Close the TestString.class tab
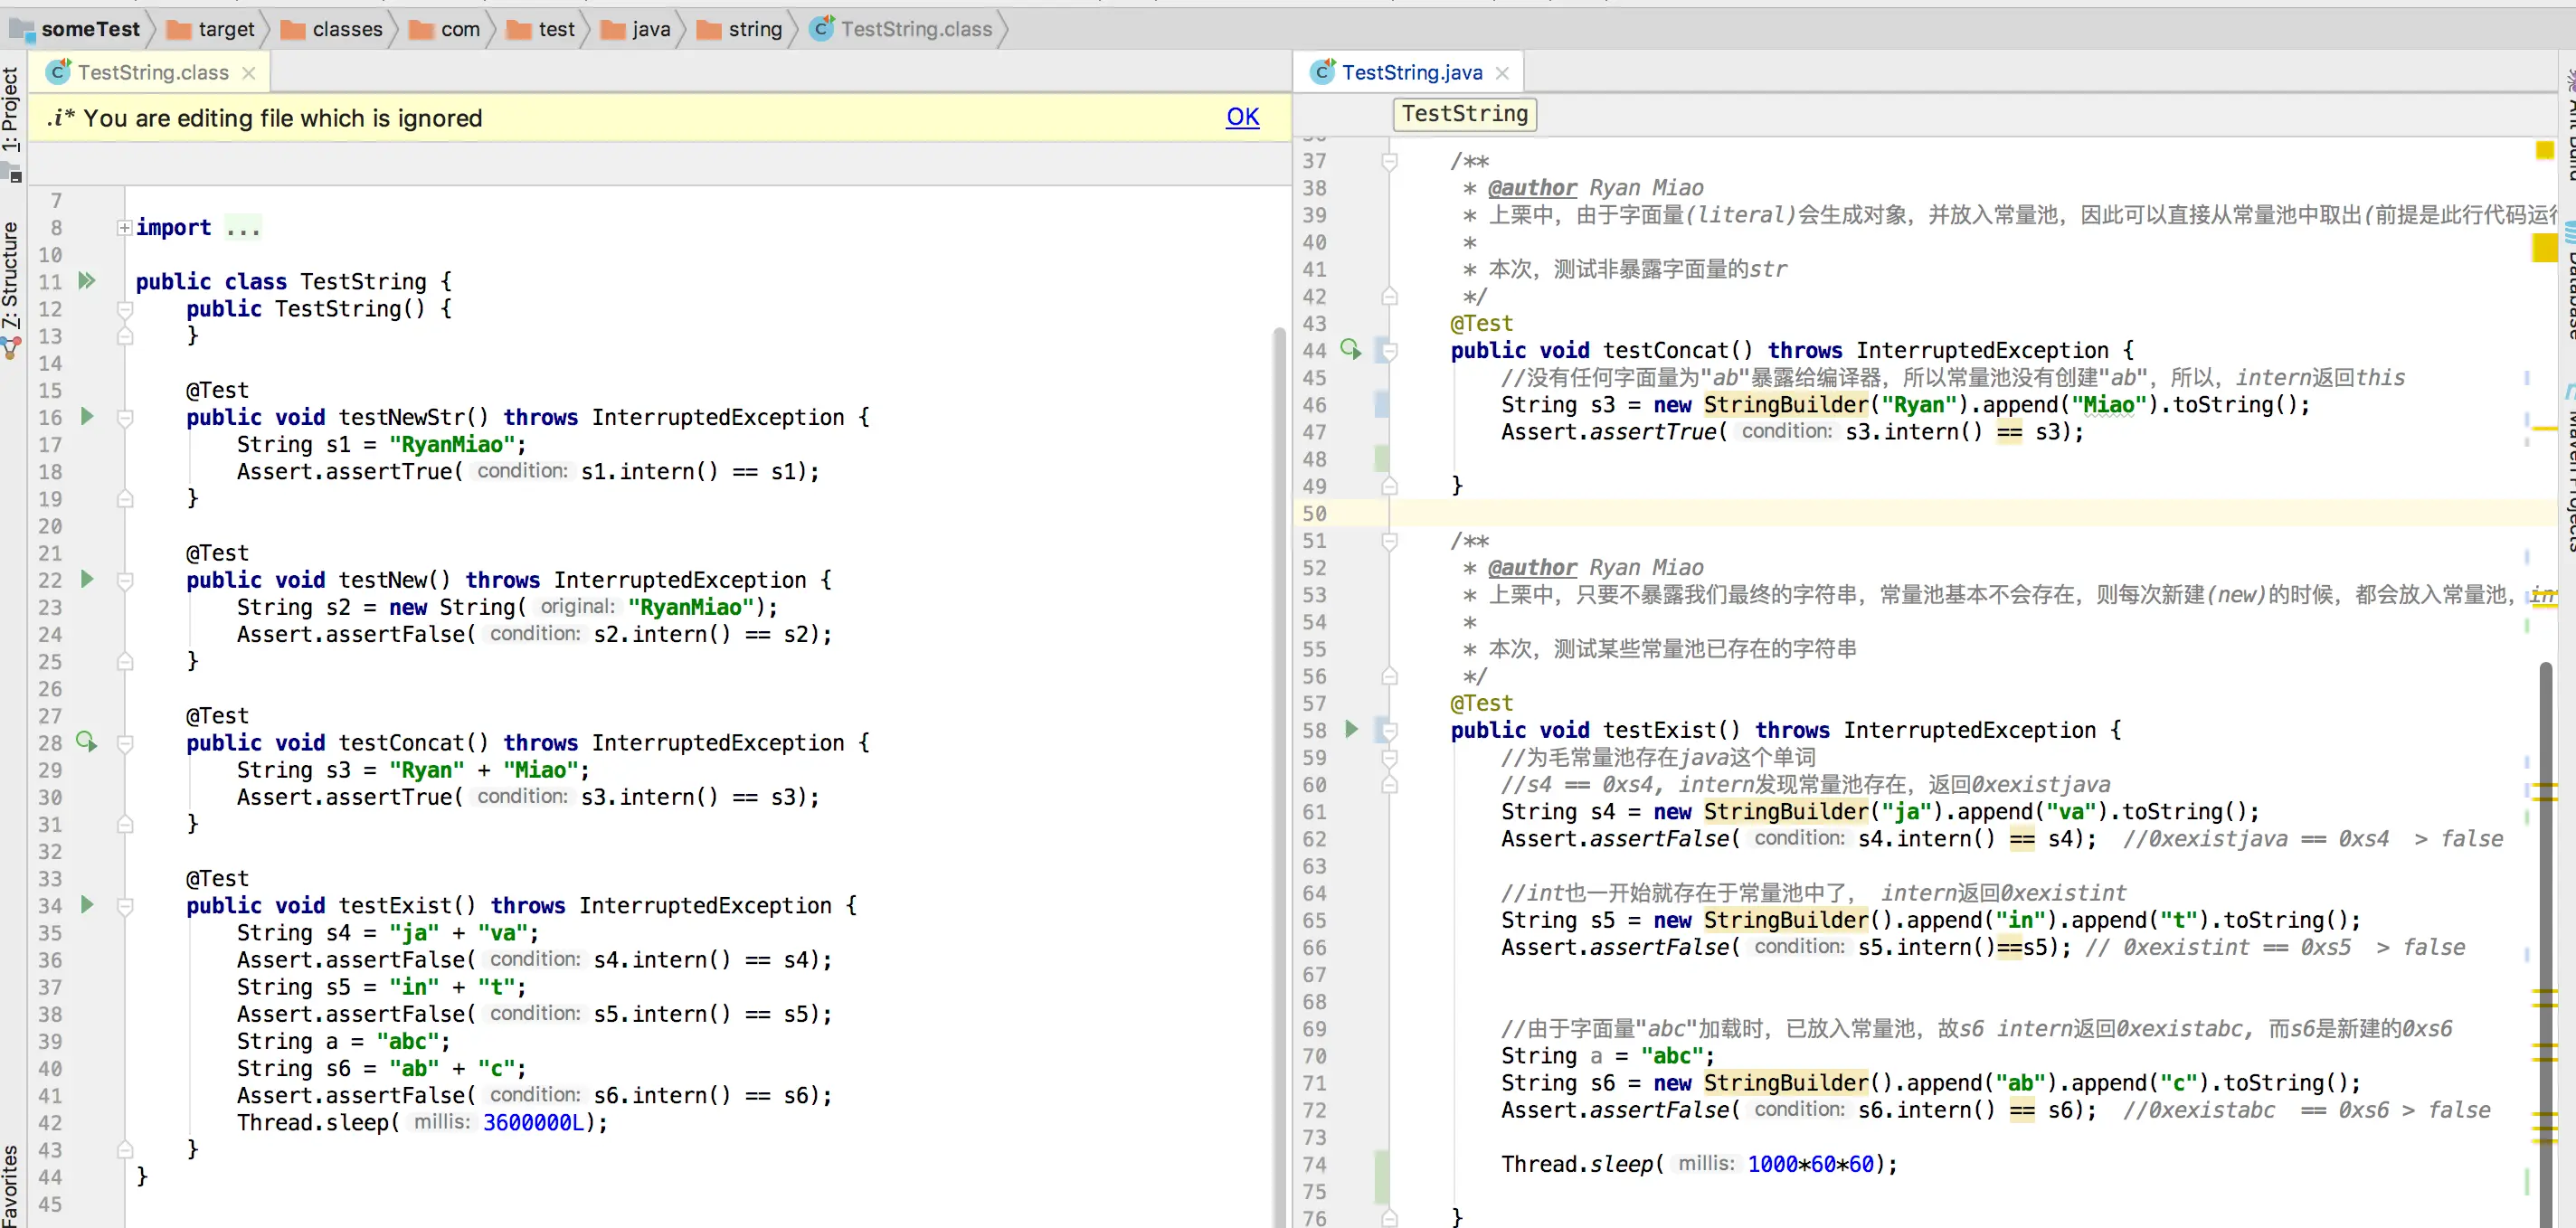2576x1228 pixels. [249, 73]
